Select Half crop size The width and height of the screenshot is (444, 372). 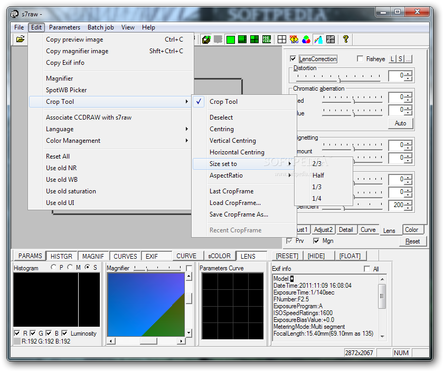(x=324, y=175)
